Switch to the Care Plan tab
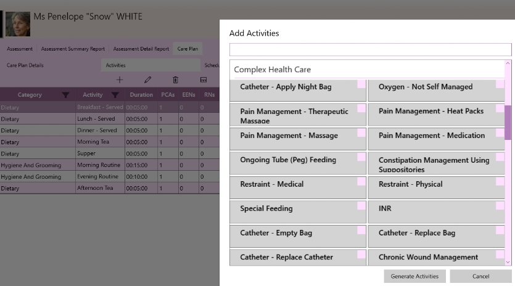This screenshot has height=286, width=515. tap(187, 49)
